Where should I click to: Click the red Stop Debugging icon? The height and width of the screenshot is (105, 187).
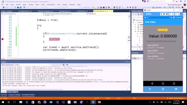click(x=130, y=7)
